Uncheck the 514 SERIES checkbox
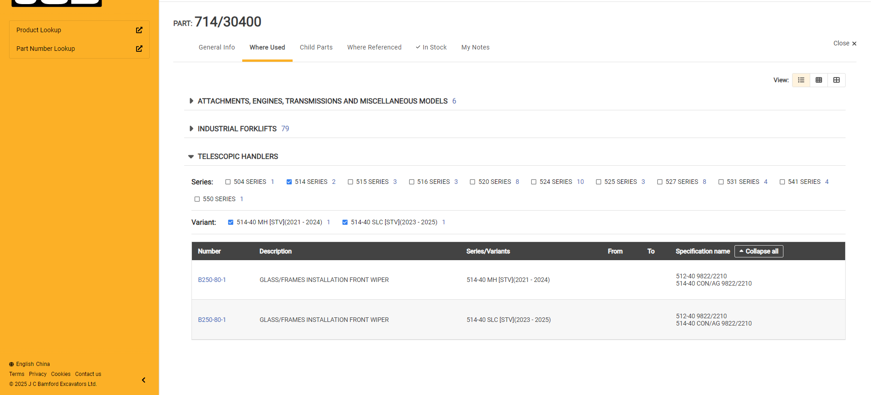Viewport: 871px width, 395px height. tap(289, 182)
